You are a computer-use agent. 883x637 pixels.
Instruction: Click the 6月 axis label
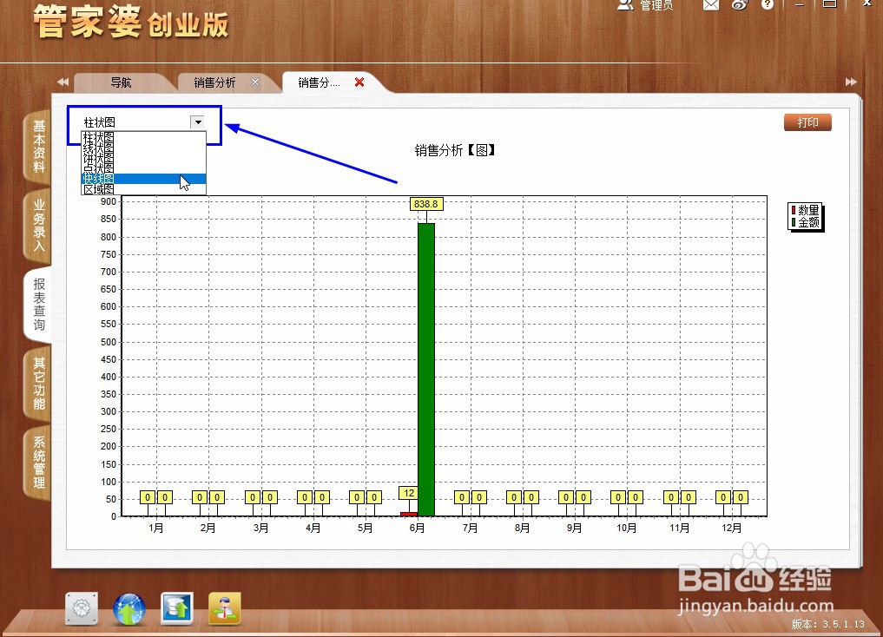[x=418, y=528]
